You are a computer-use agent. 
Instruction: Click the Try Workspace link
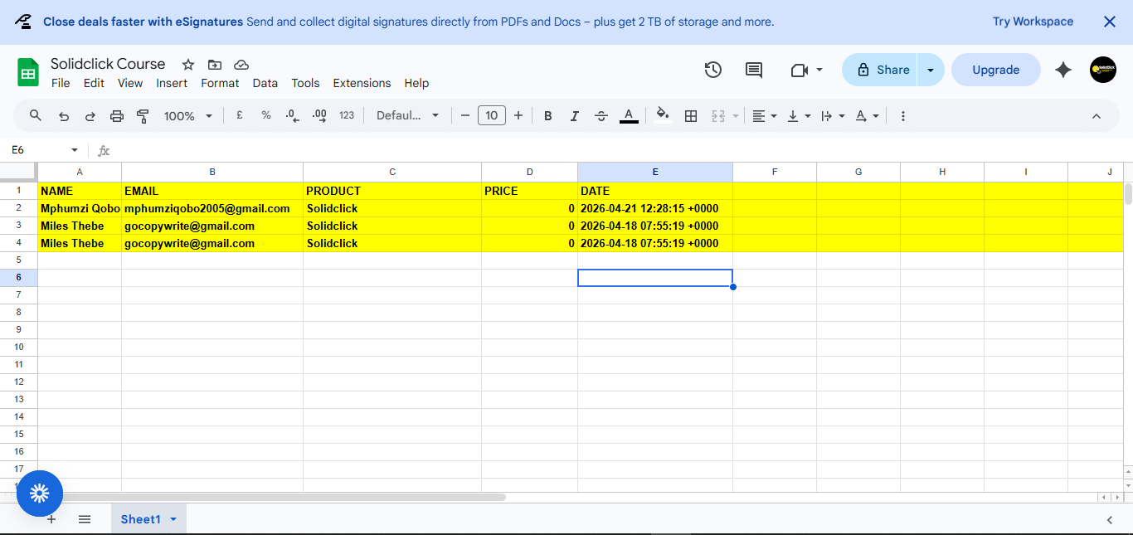(x=1033, y=22)
